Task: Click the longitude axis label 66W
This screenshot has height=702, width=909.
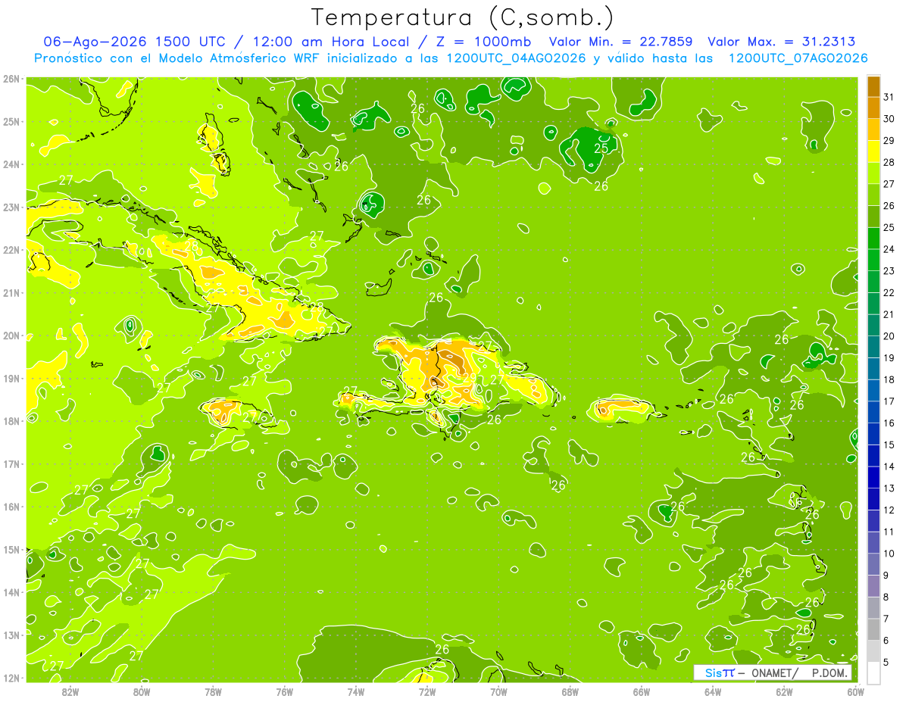Action: [x=641, y=692]
